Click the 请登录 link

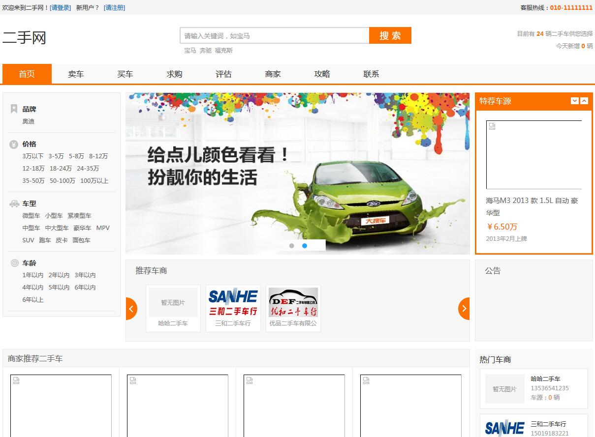coord(61,7)
